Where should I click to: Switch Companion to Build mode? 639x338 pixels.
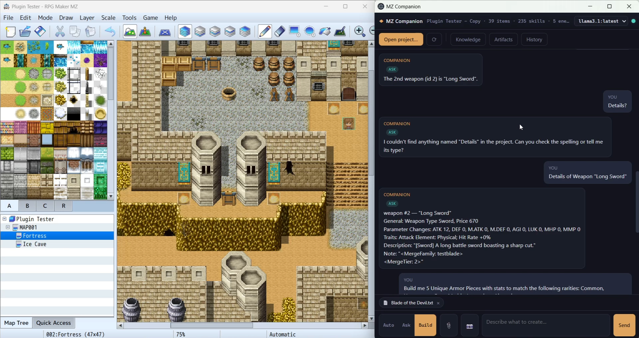click(x=425, y=325)
